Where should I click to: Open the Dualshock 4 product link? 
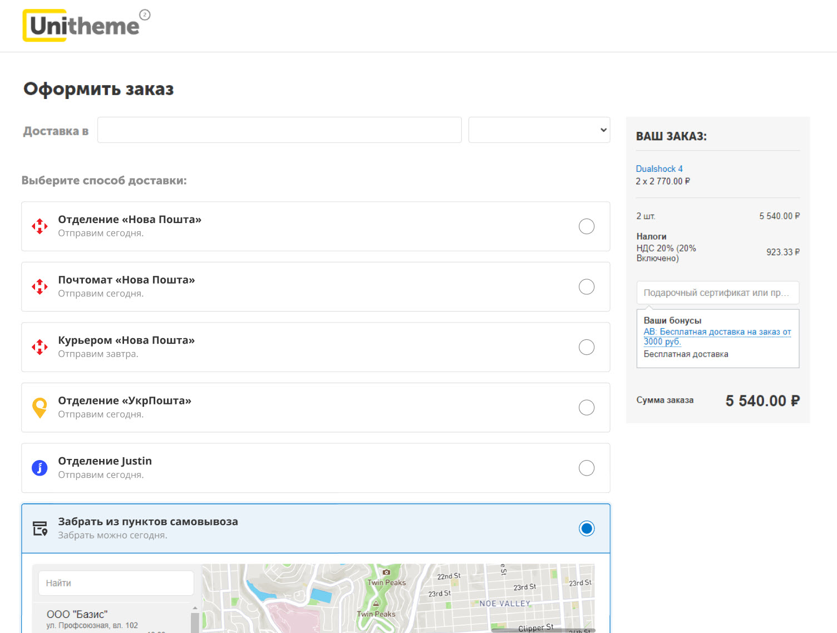[x=659, y=169]
